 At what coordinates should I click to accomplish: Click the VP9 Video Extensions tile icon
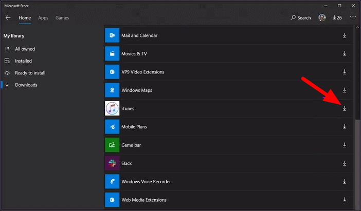pos(112,72)
